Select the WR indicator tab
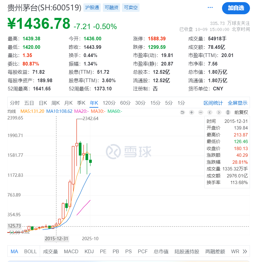 [235, 251]
